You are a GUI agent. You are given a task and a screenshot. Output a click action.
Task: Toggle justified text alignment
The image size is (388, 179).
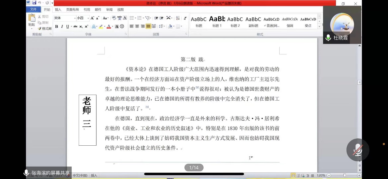coord(148,26)
